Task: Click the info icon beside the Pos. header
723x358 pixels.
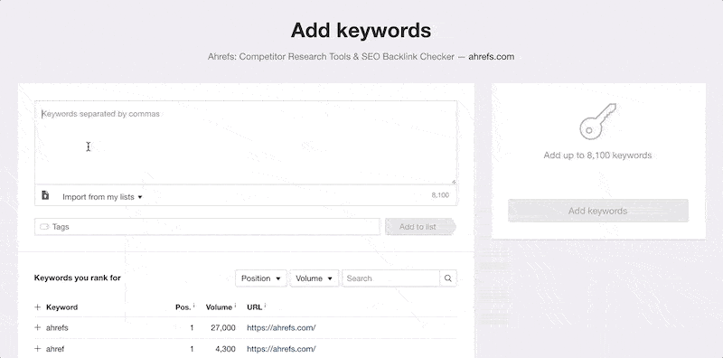Action: [x=193, y=306]
